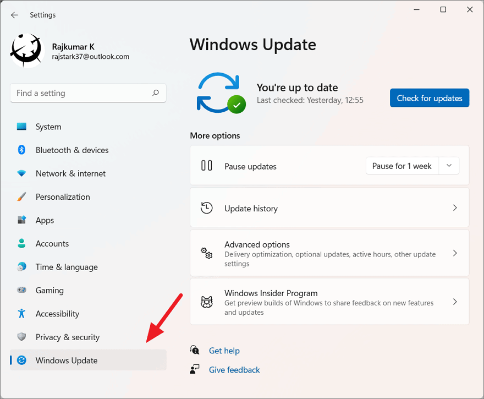Click the Gaming controller icon
This screenshot has height=399, width=484.
(x=21, y=290)
